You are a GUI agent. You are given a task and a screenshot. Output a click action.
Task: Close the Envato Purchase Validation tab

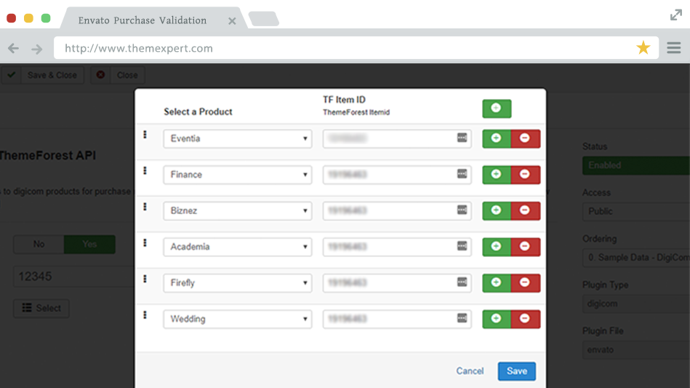232,20
